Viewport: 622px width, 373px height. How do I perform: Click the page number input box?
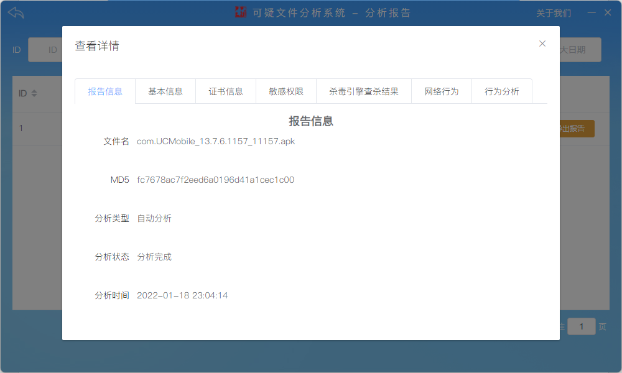pyautogui.click(x=581, y=326)
